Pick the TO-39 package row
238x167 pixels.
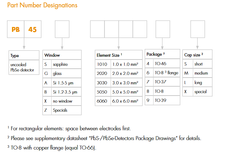coord(163,100)
